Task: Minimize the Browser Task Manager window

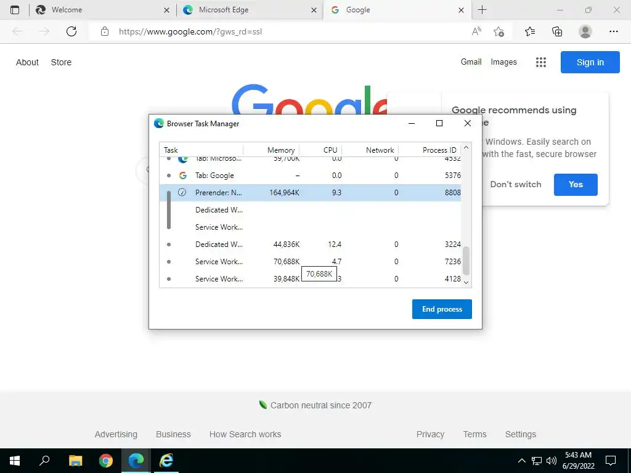Action: coord(411,123)
